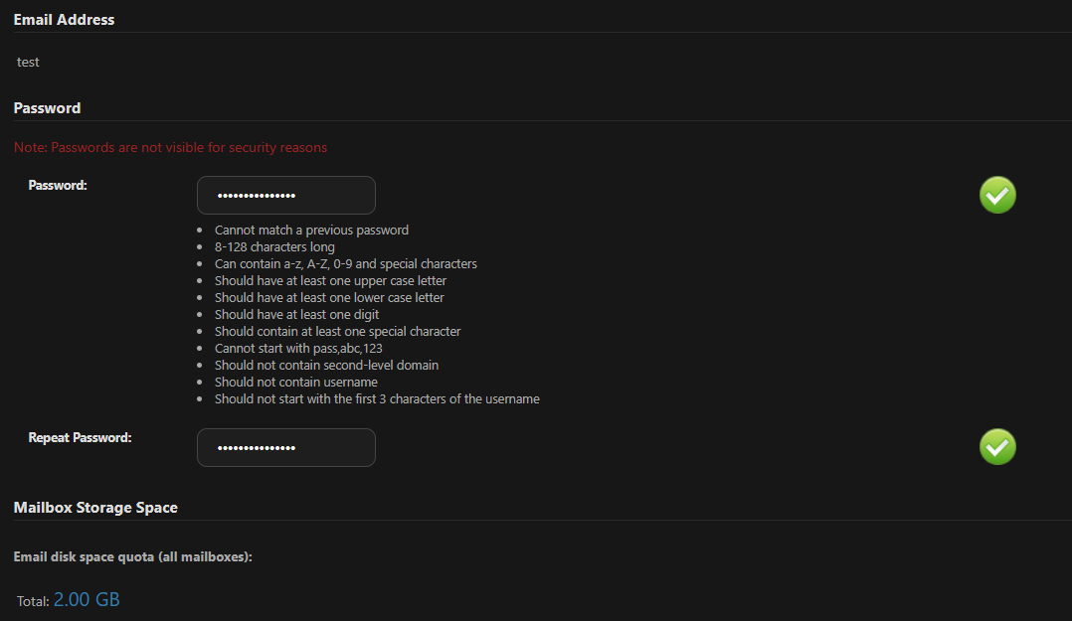This screenshot has height=621, width=1072.
Task: Click the "test" email address value
Action: click(28, 62)
